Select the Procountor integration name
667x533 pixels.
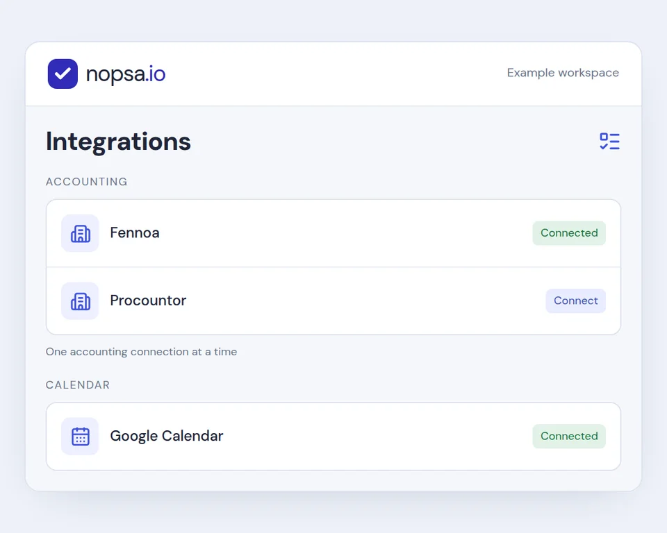(148, 301)
